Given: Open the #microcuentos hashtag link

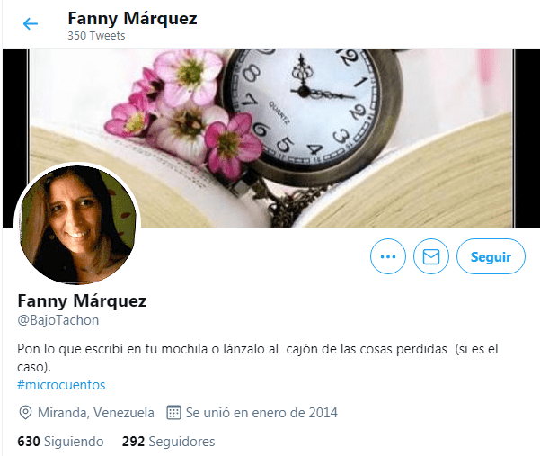Looking at the screenshot, I should click(61, 385).
